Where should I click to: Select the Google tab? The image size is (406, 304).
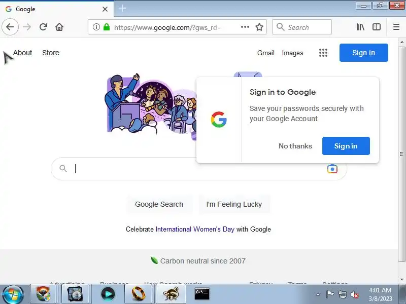[x=57, y=9]
